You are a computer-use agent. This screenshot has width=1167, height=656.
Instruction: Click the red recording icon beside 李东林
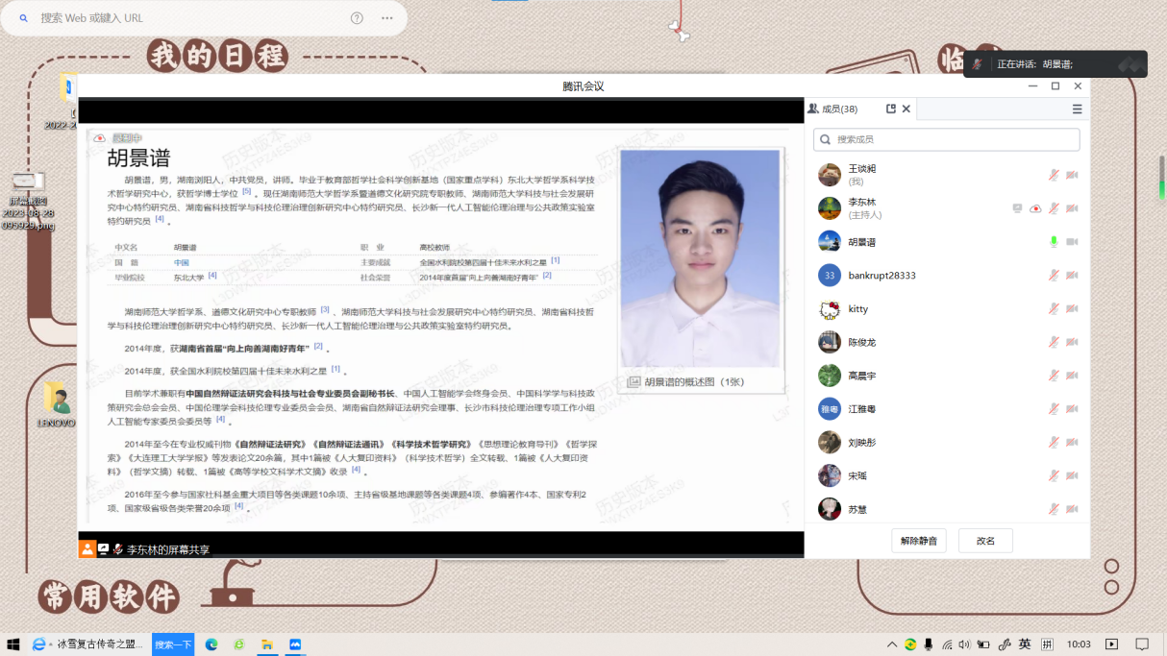[x=1035, y=208]
